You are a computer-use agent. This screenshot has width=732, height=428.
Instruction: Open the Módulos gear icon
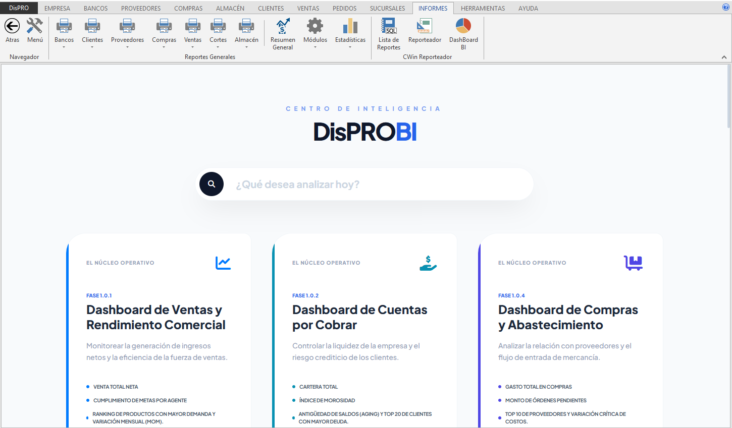click(315, 26)
